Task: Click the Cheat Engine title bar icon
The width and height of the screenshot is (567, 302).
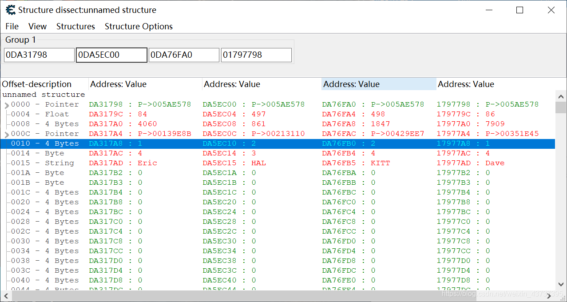Action: (10, 10)
